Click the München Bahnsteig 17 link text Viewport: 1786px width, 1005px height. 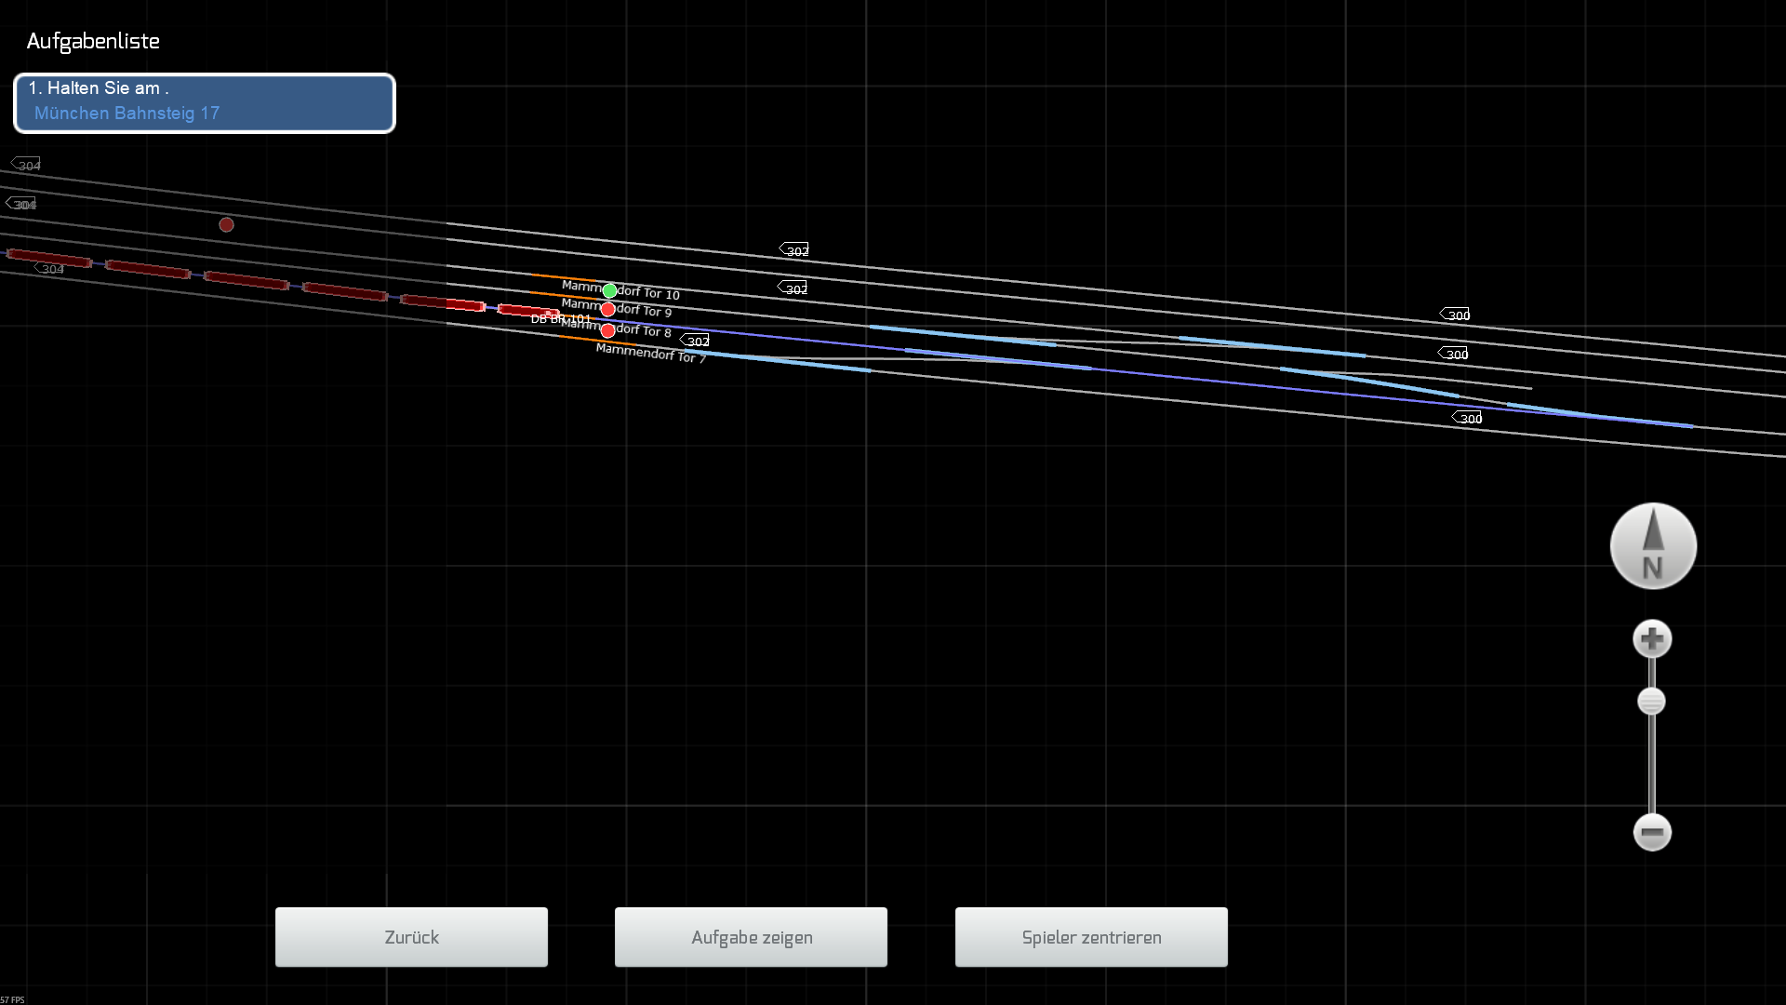(x=127, y=114)
